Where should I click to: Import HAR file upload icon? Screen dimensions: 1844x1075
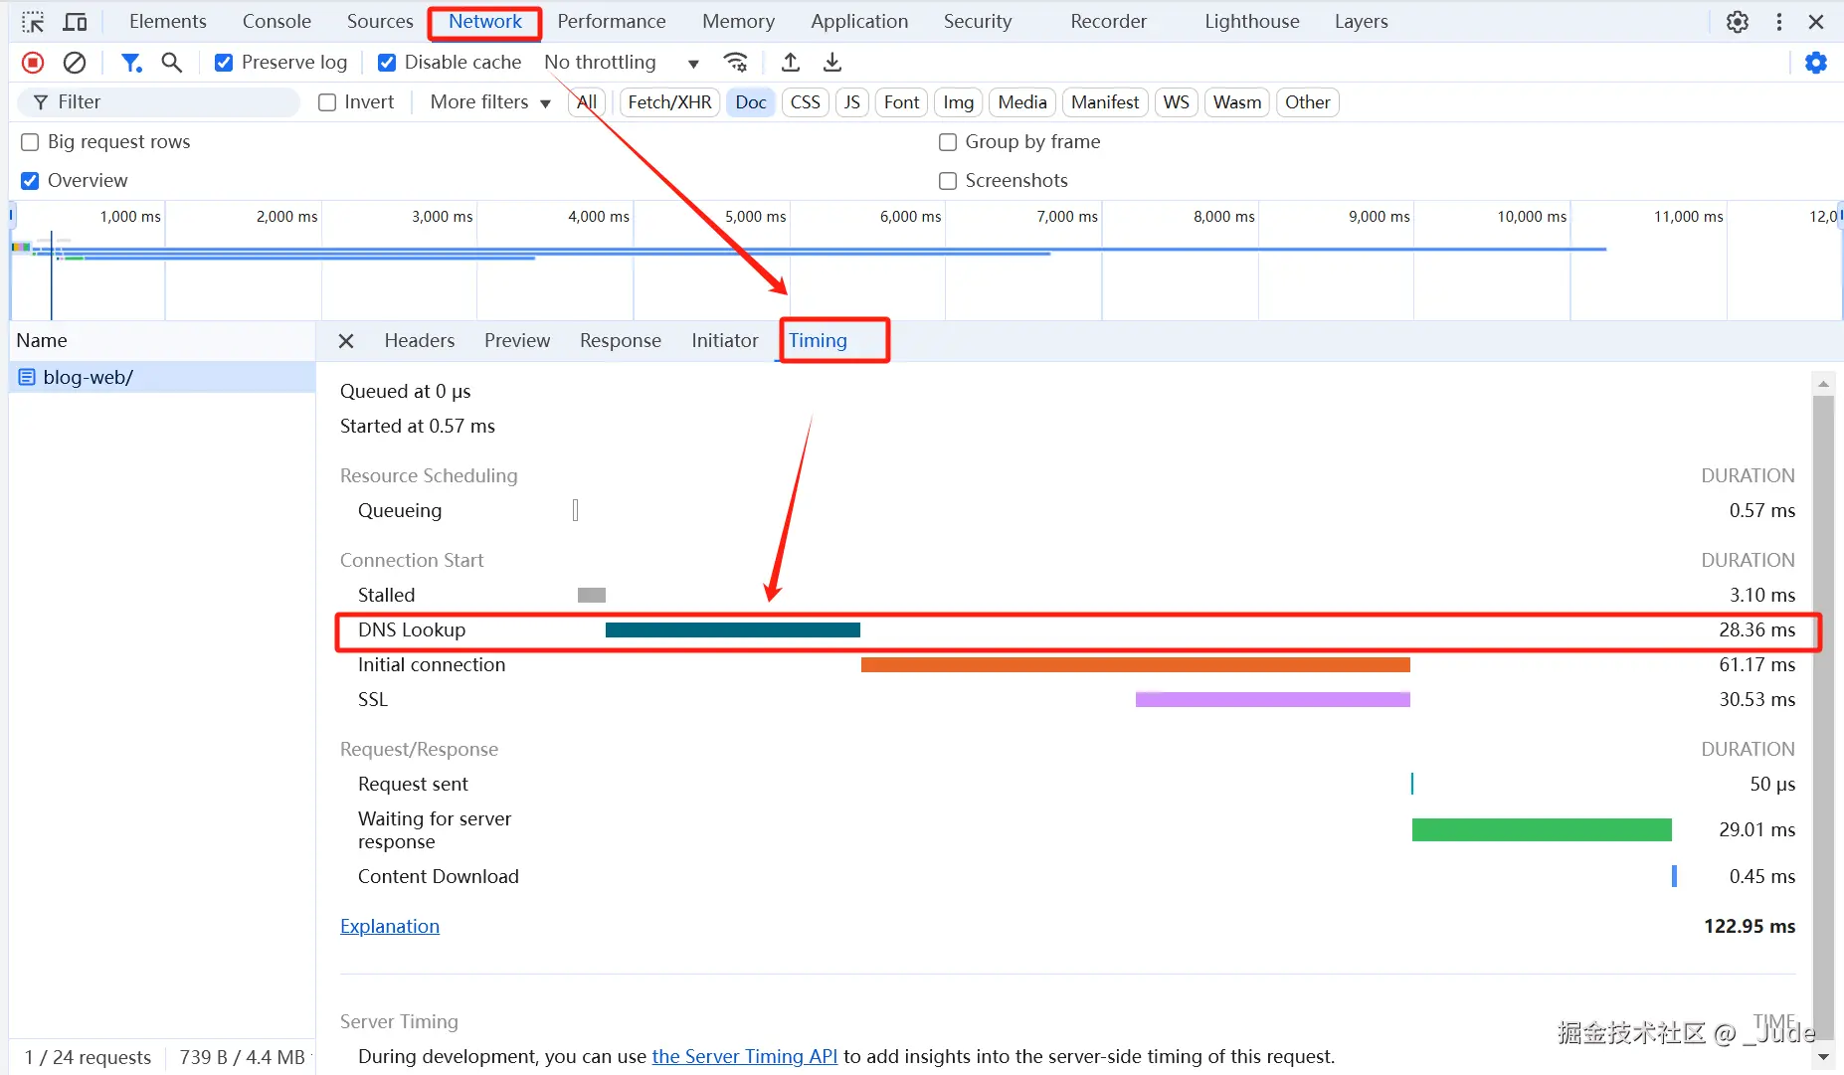point(791,63)
